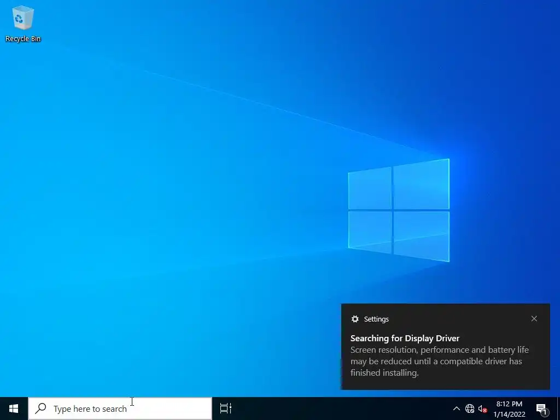Open Task View from the taskbar

coord(225,408)
